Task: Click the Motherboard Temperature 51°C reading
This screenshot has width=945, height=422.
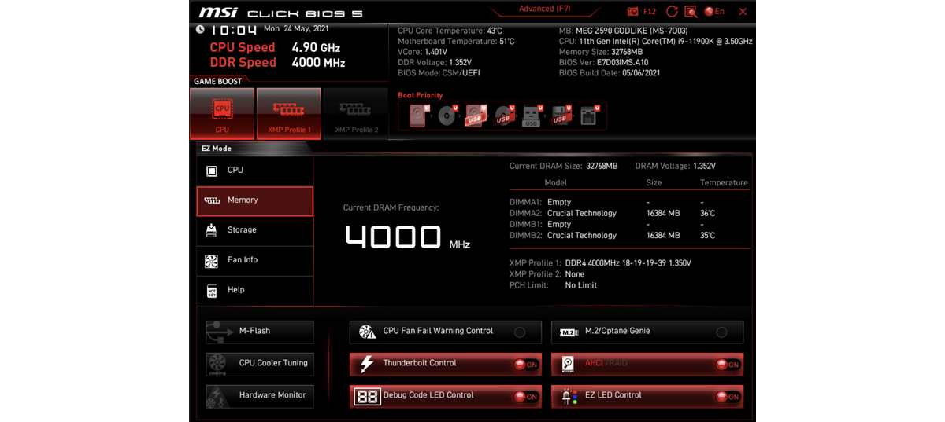Action: click(456, 42)
